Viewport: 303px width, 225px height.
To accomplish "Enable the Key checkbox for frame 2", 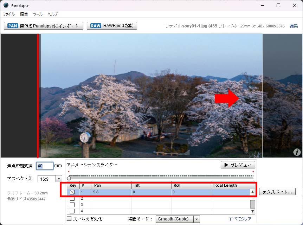I will [x=72, y=199].
